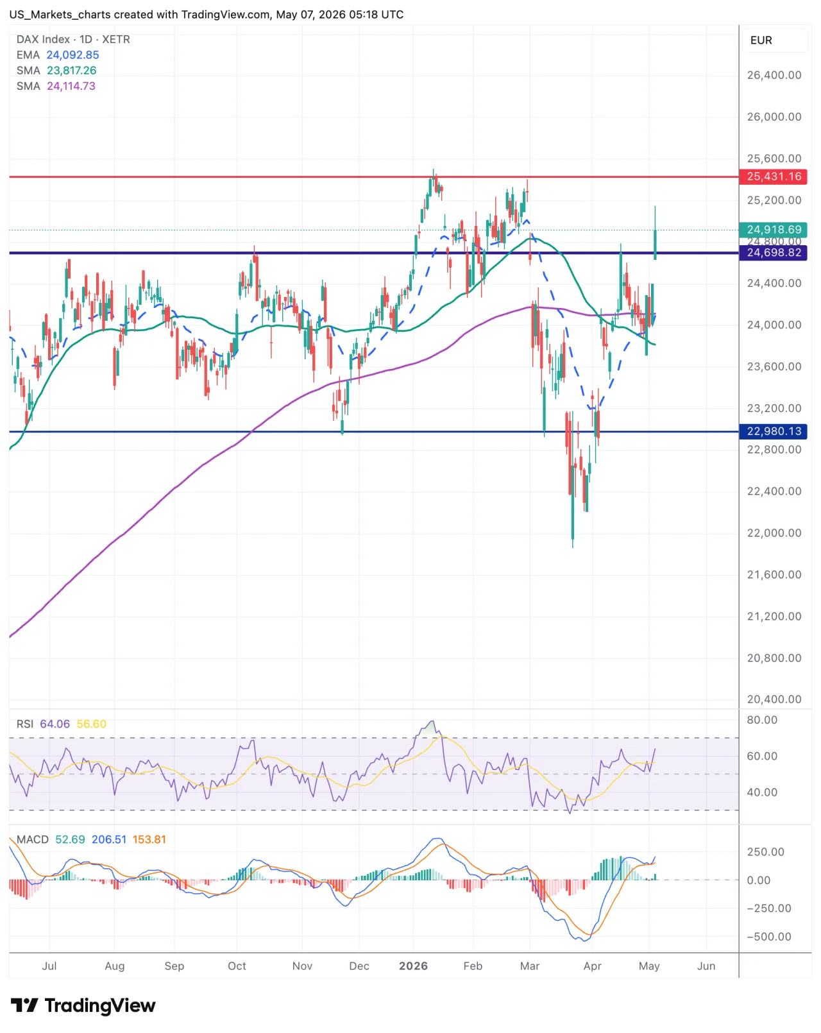The width and height of the screenshot is (821, 1033).
Task: Click the US_Markets_charts header caption text
Action: coord(206,15)
